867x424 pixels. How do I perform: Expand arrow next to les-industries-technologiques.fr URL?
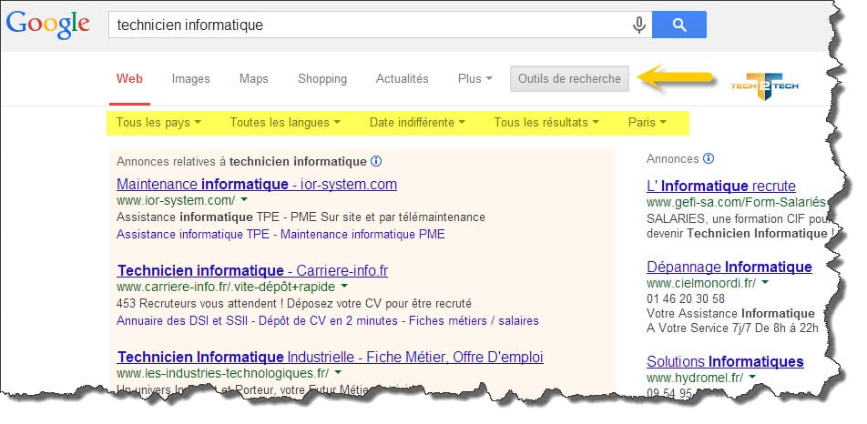[x=338, y=372]
